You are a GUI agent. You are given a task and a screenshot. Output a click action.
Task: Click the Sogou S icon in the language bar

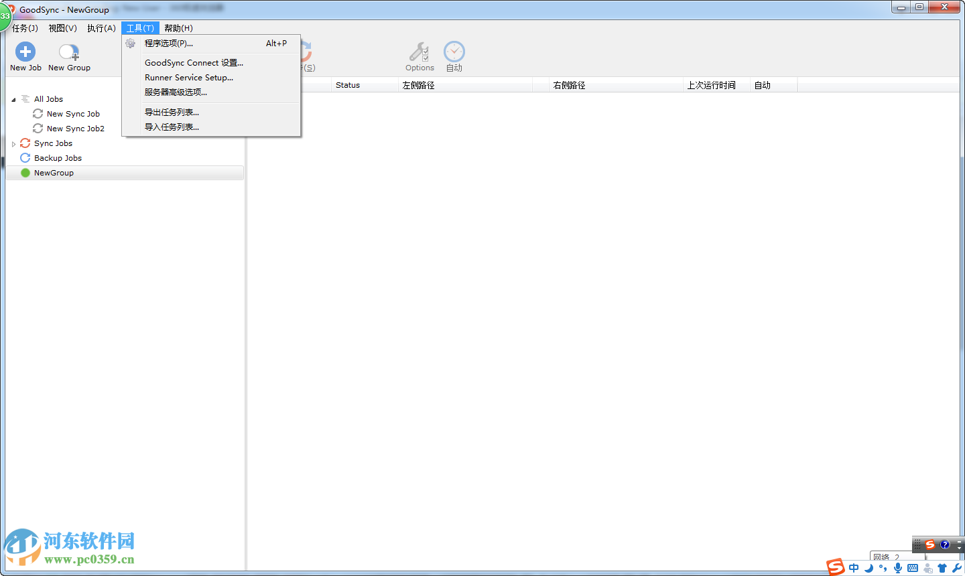tap(930, 545)
